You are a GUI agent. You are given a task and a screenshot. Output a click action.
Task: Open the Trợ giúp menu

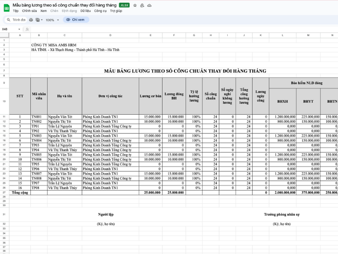tap(116, 11)
